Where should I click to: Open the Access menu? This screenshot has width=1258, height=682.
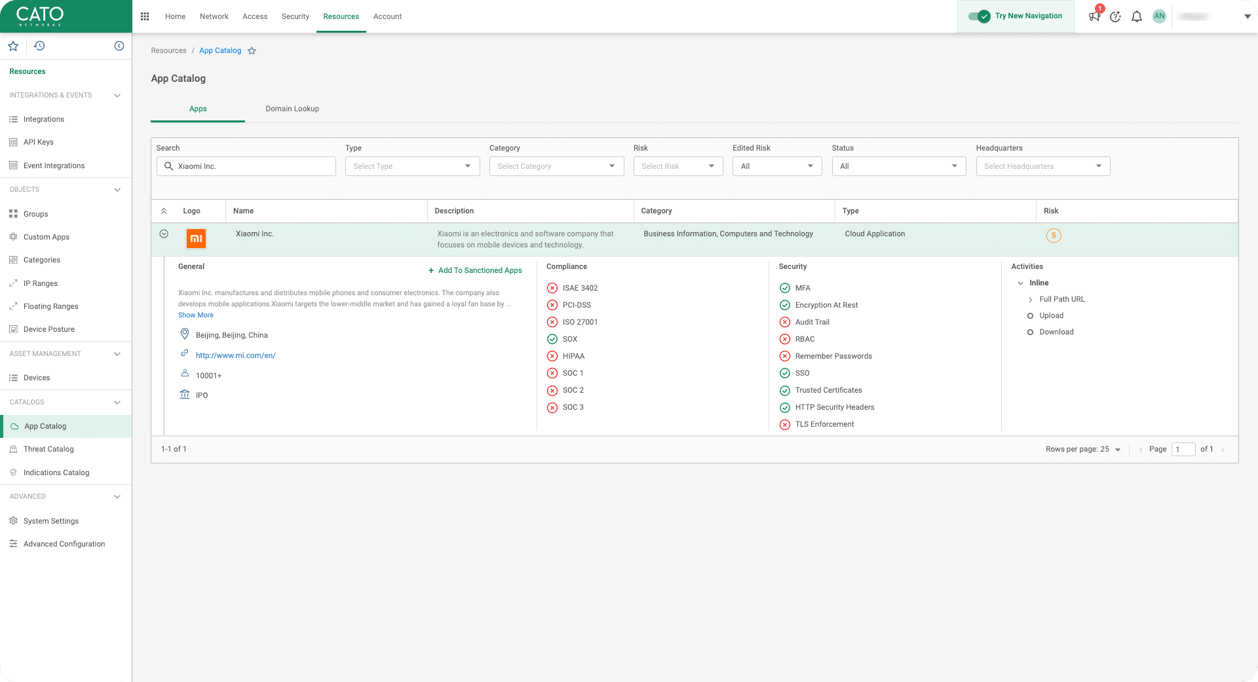(x=255, y=16)
